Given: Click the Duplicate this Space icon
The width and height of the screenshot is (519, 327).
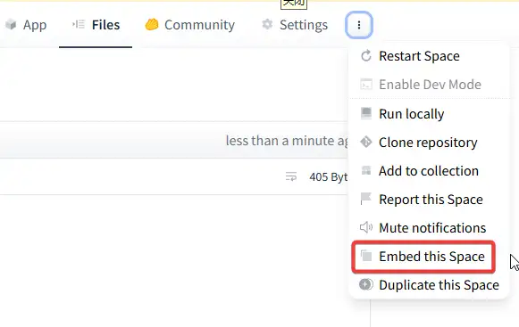Looking at the screenshot, I should (366, 284).
